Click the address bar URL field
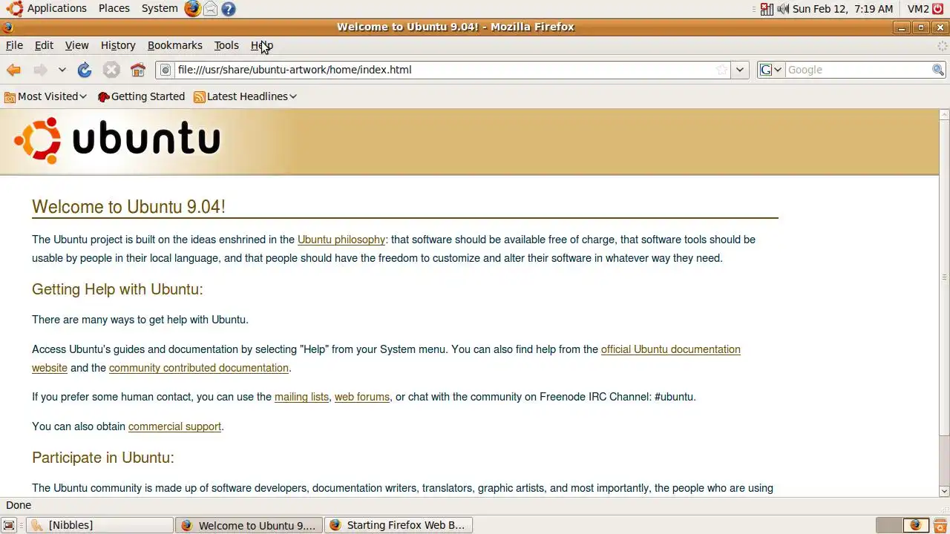Viewport: 950px width, 534px height. (x=444, y=70)
